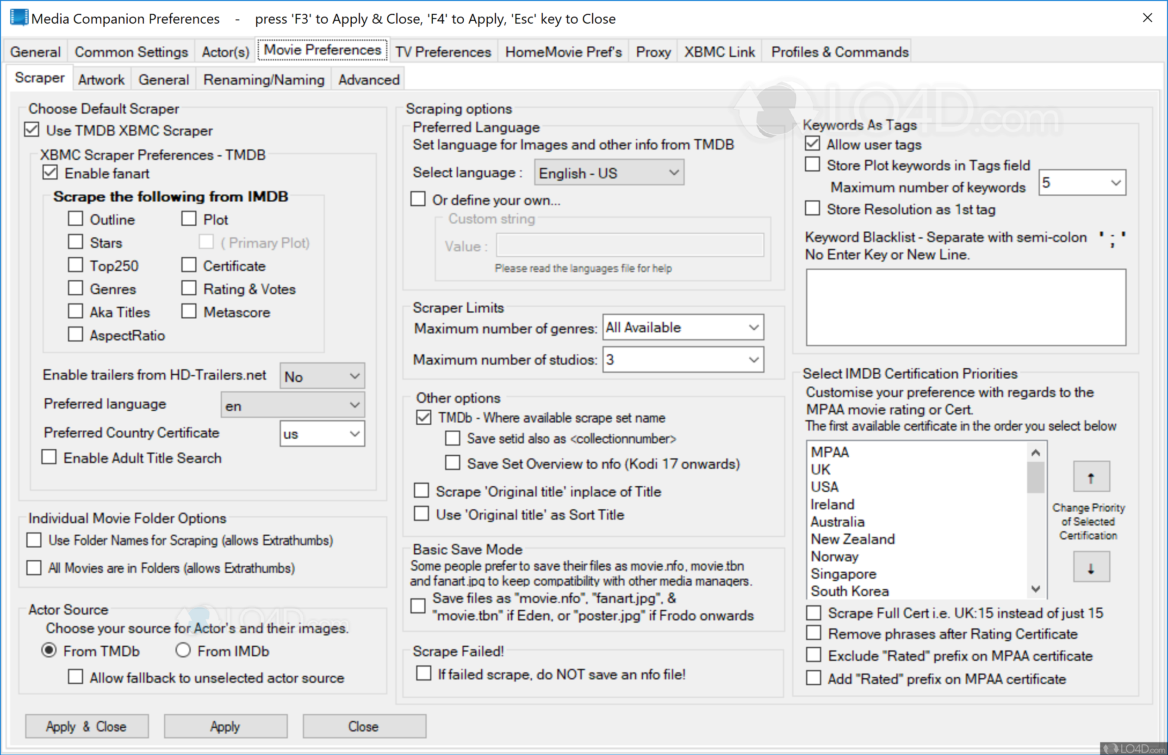This screenshot has width=1168, height=755.
Task: Move selected certification up with arrow button
Action: pos(1091,477)
